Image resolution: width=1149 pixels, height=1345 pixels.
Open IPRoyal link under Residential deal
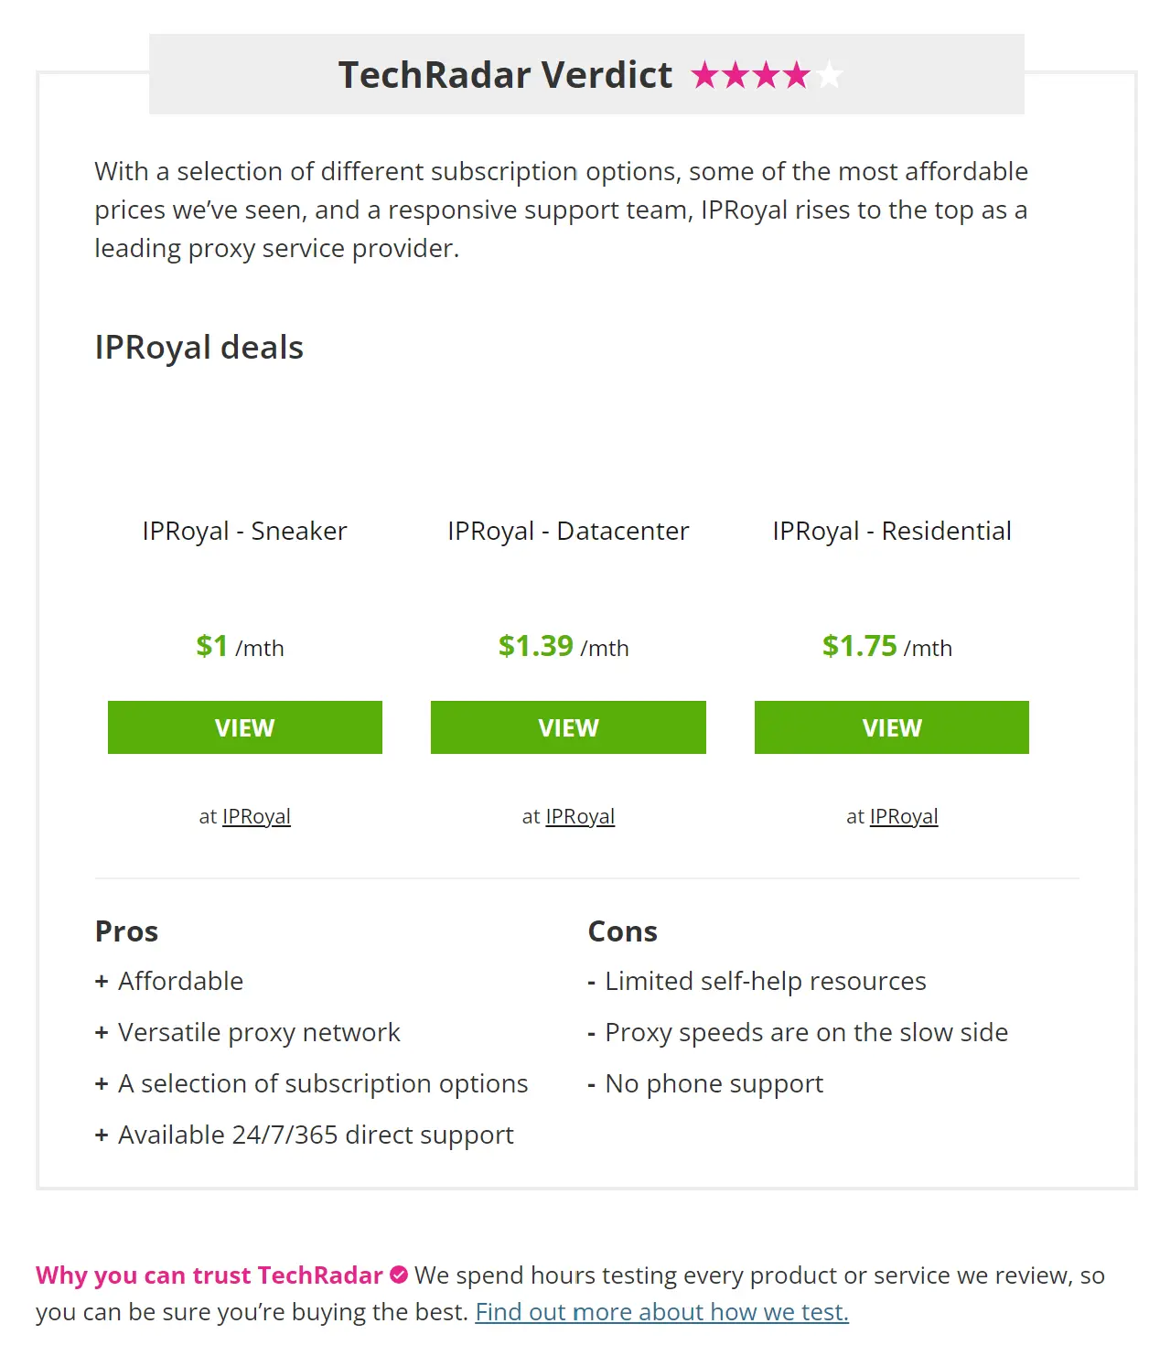(x=904, y=816)
